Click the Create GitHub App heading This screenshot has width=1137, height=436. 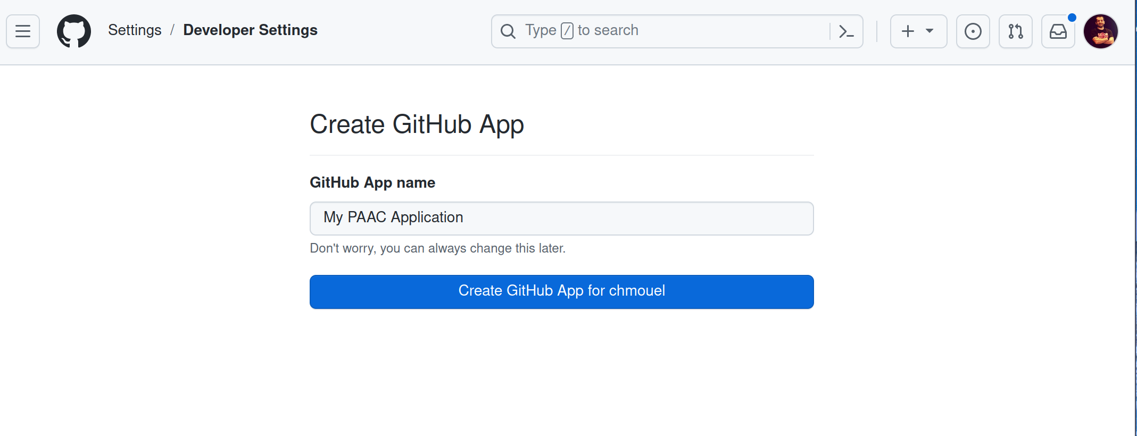tap(417, 124)
